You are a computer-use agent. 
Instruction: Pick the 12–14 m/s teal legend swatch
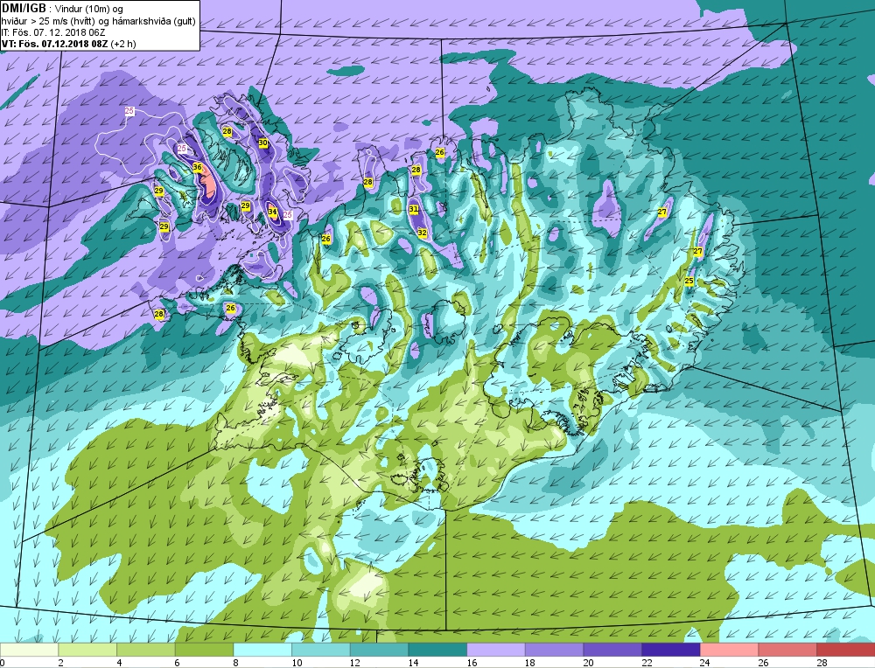379,650
